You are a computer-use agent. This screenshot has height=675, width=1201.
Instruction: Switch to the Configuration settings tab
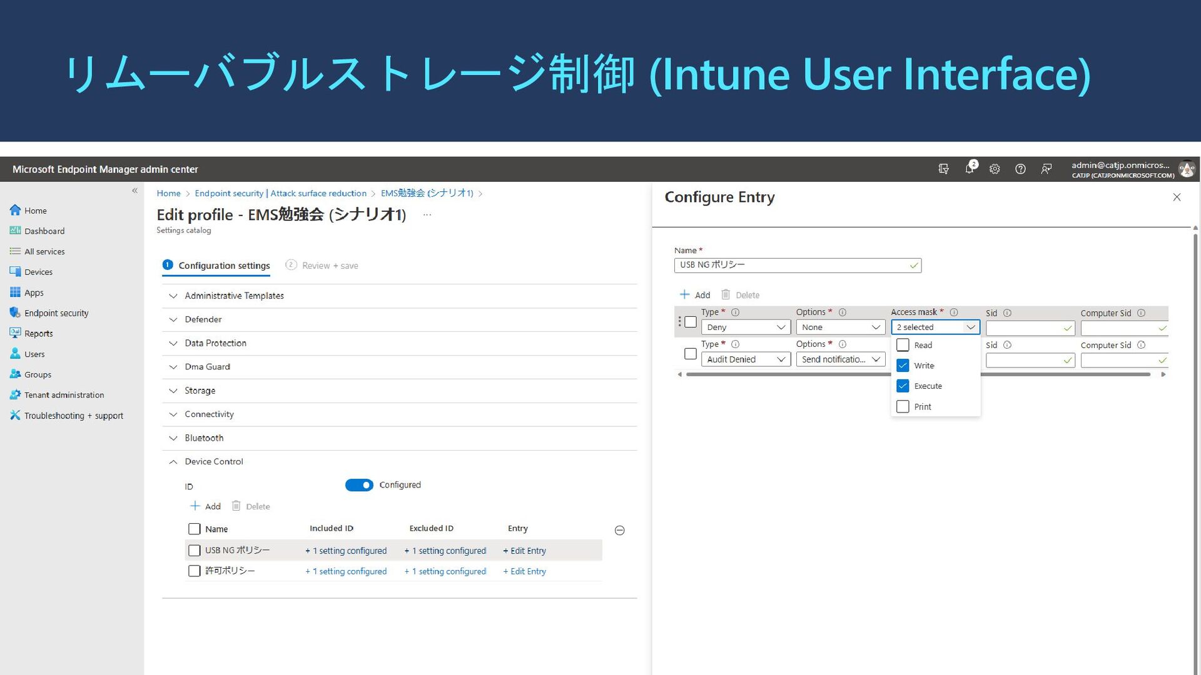216,266
